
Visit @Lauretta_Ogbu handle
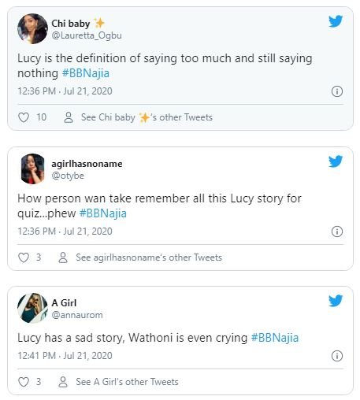[87, 35]
